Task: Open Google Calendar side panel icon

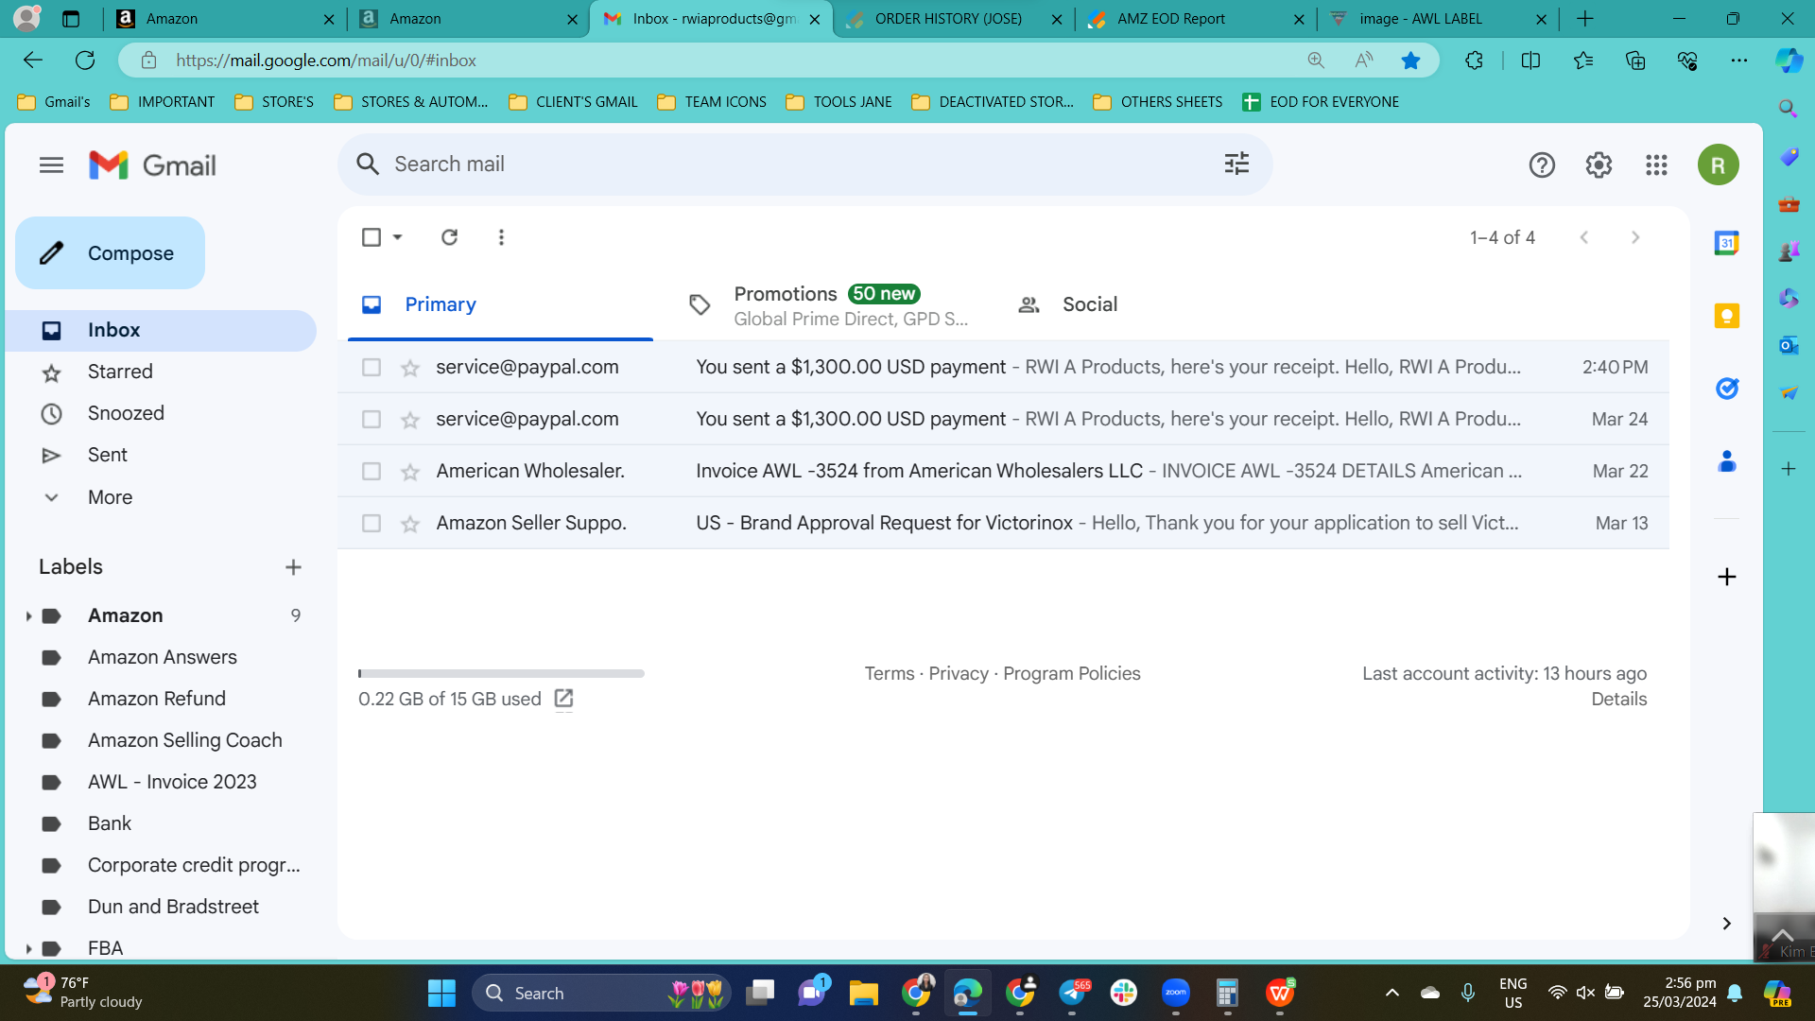Action: click(1727, 243)
